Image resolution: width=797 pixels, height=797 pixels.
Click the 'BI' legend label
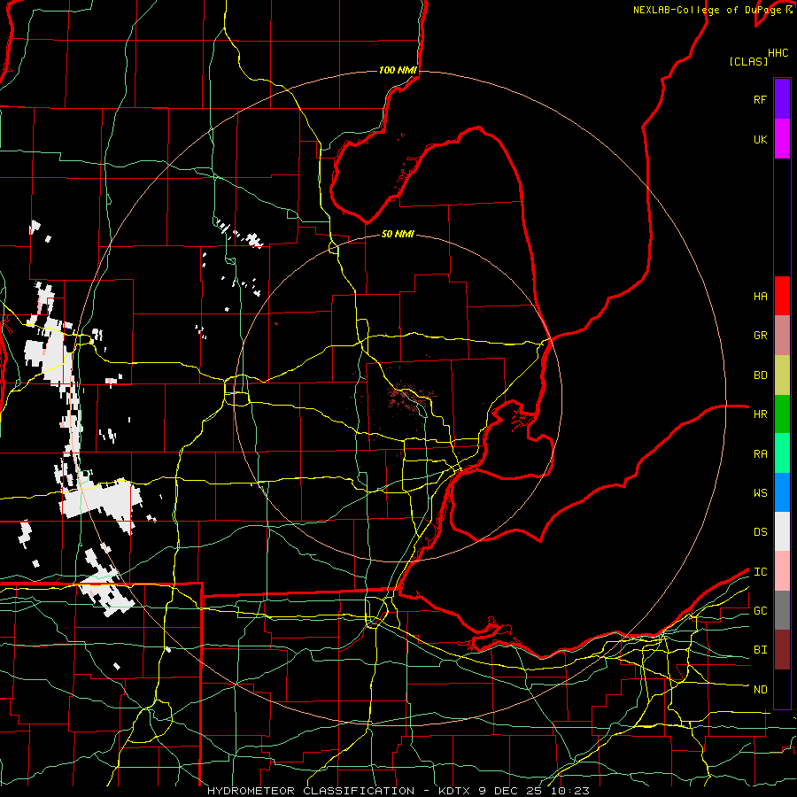(x=761, y=650)
